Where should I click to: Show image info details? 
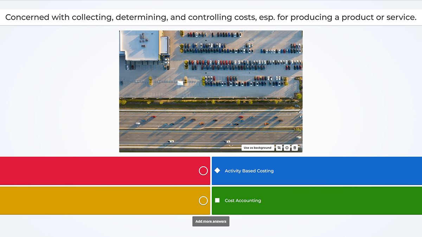point(287,148)
